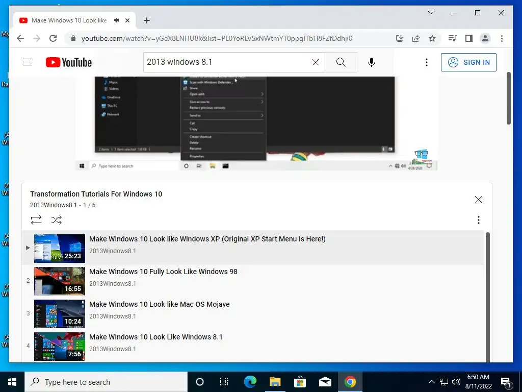Click the 25:23 video thumbnail

[x=60, y=249]
